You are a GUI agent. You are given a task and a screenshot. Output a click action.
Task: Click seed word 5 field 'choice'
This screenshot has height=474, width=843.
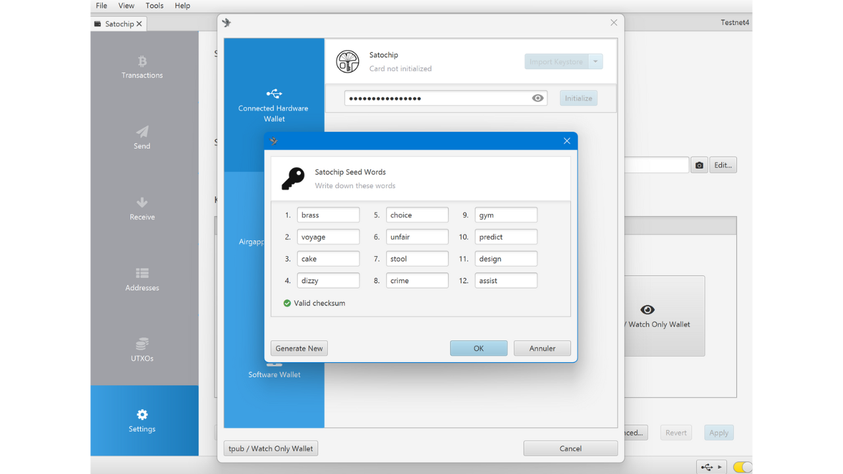[x=417, y=215]
